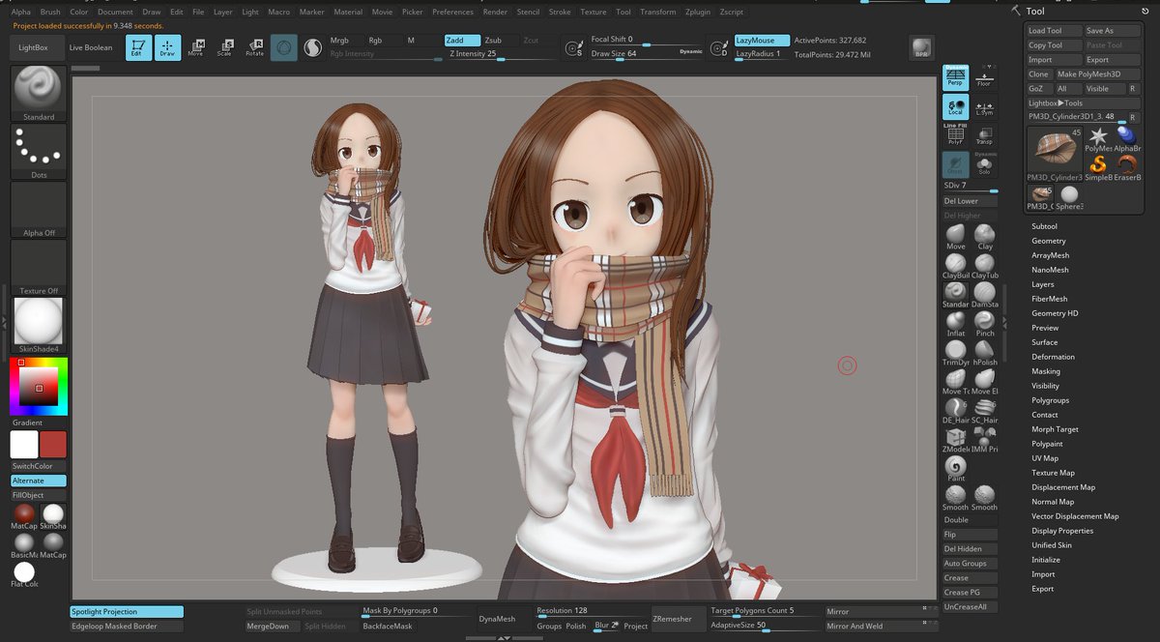Expand the Polygroups section
Viewport: 1160px width, 642px height.
click(x=1050, y=400)
